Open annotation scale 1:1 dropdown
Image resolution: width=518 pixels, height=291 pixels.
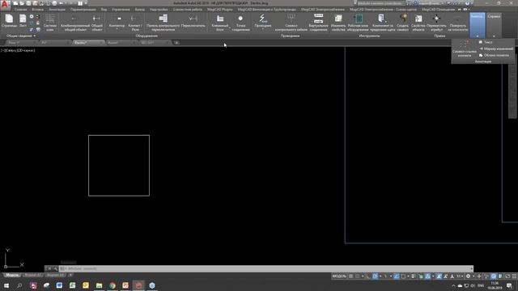[459, 276]
